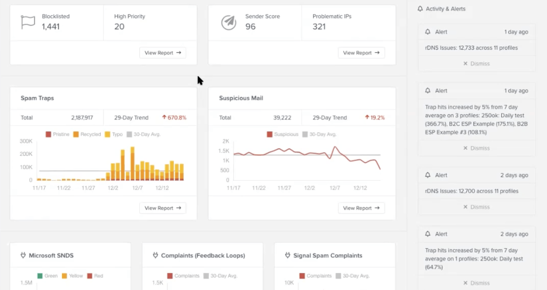Toggle 30-Day Avg. in Spam Traps legend
Image resolution: width=547 pixels, height=290 pixels.
point(143,134)
